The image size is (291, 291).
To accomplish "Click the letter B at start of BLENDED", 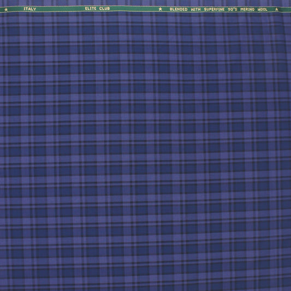I will pos(171,9).
